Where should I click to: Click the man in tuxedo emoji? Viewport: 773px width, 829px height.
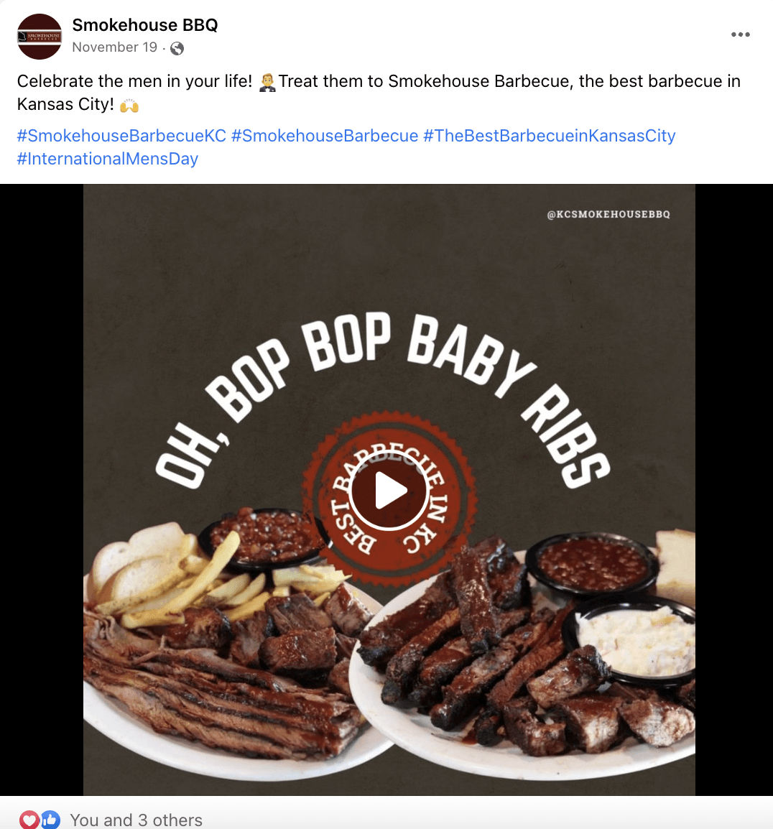[x=267, y=82]
